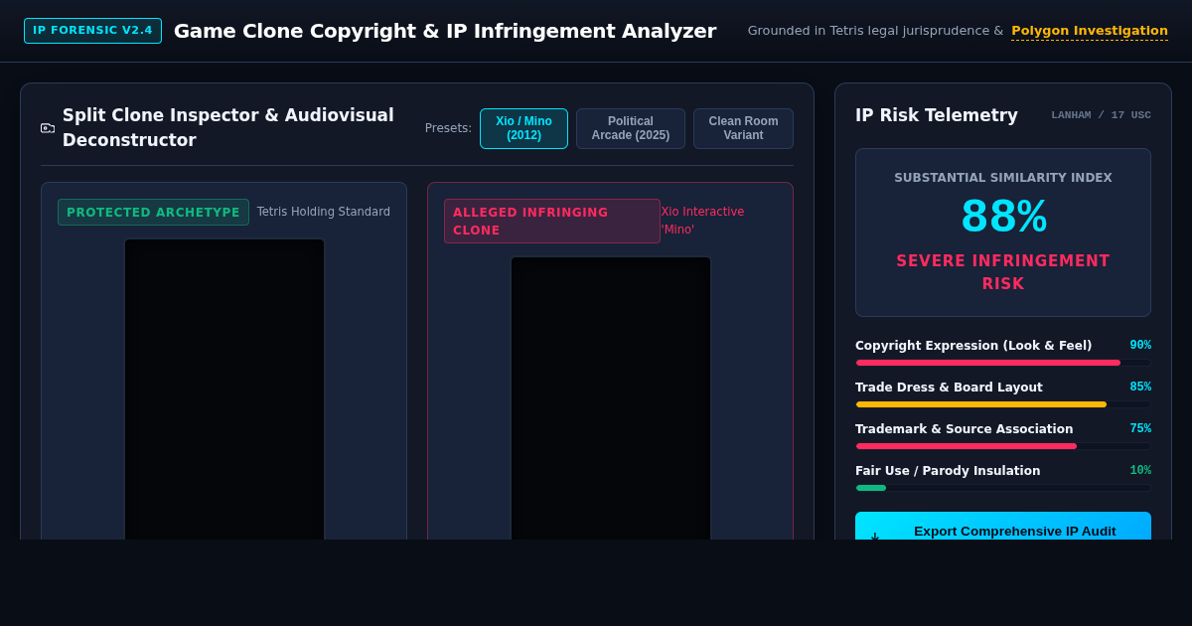Click Trademark & Source Association bar
Viewport: 1192px width, 626px height.
pos(1003,446)
